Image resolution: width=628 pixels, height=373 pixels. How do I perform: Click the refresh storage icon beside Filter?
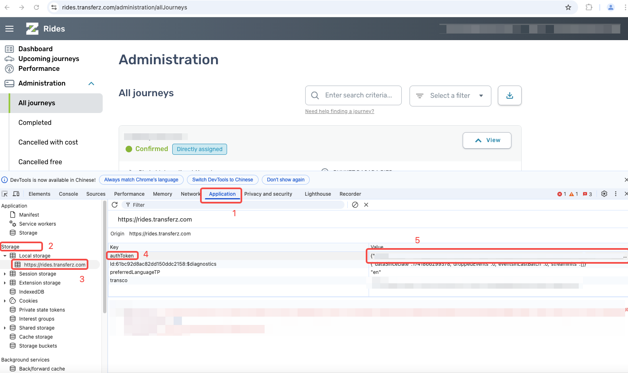115,205
